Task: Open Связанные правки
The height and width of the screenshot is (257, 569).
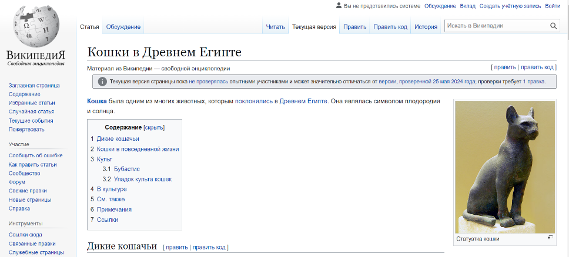Action: point(32,244)
